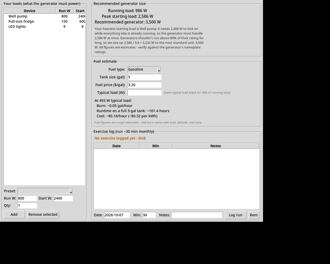Click the Tank size (gal) field

[x=145, y=77]
